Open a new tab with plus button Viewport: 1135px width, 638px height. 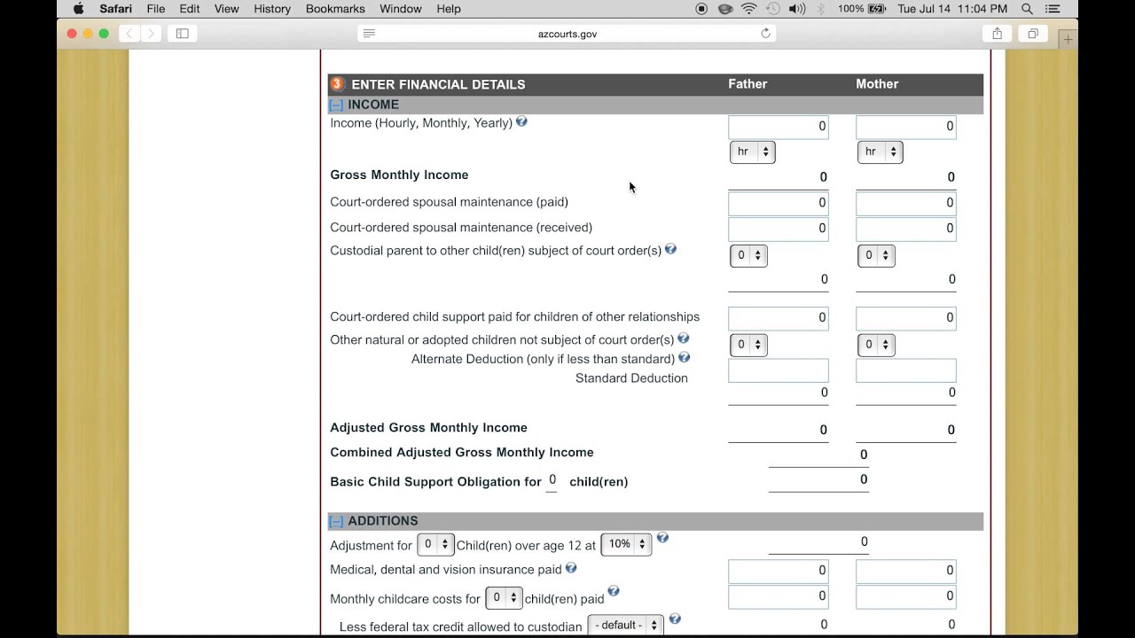(x=1068, y=39)
